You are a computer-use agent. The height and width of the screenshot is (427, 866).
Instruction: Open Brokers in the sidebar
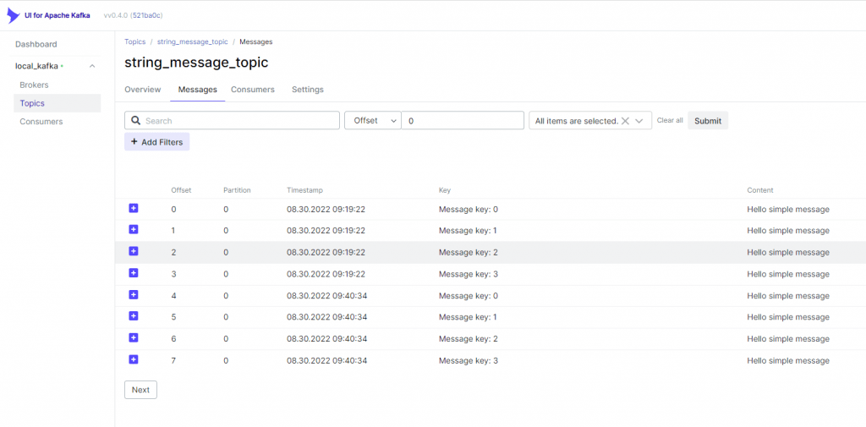click(x=34, y=85)
